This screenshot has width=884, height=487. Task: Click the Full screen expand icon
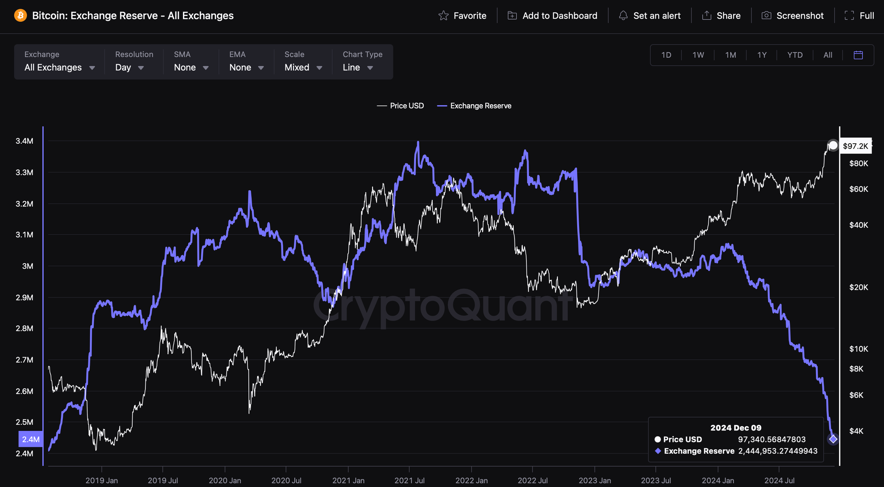coord(849,16)
